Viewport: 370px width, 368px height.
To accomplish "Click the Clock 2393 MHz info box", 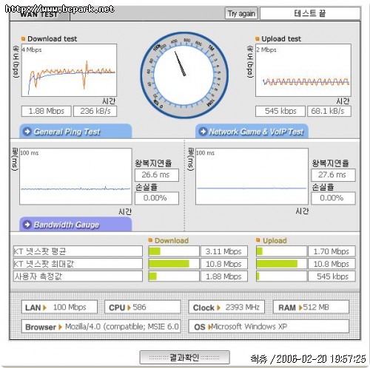I will point(226,307).
